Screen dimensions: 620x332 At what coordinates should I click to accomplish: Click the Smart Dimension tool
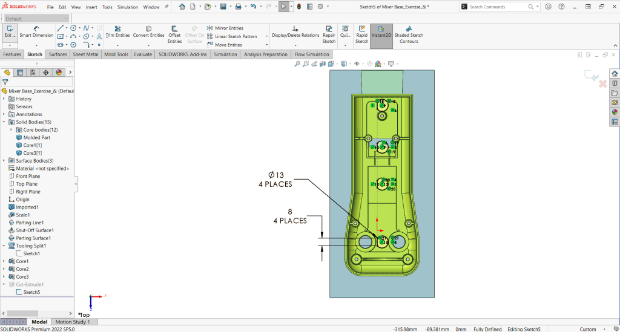[x=36, y=31]
